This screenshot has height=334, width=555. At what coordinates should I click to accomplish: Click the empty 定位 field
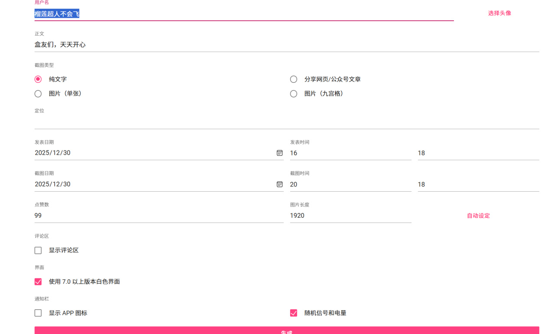[x=286, y=122]
